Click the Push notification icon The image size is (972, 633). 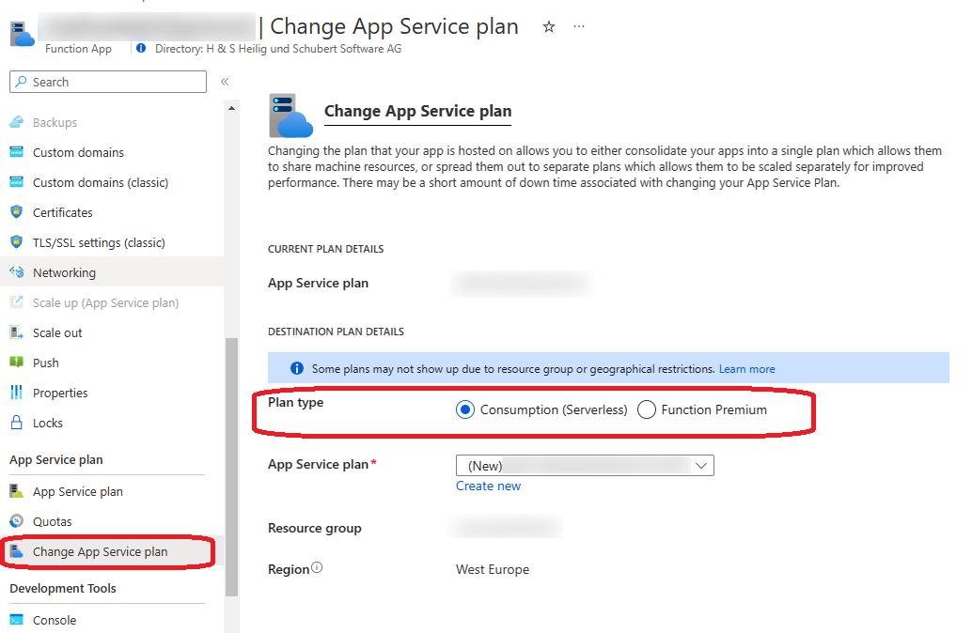(x=17, y=363)
